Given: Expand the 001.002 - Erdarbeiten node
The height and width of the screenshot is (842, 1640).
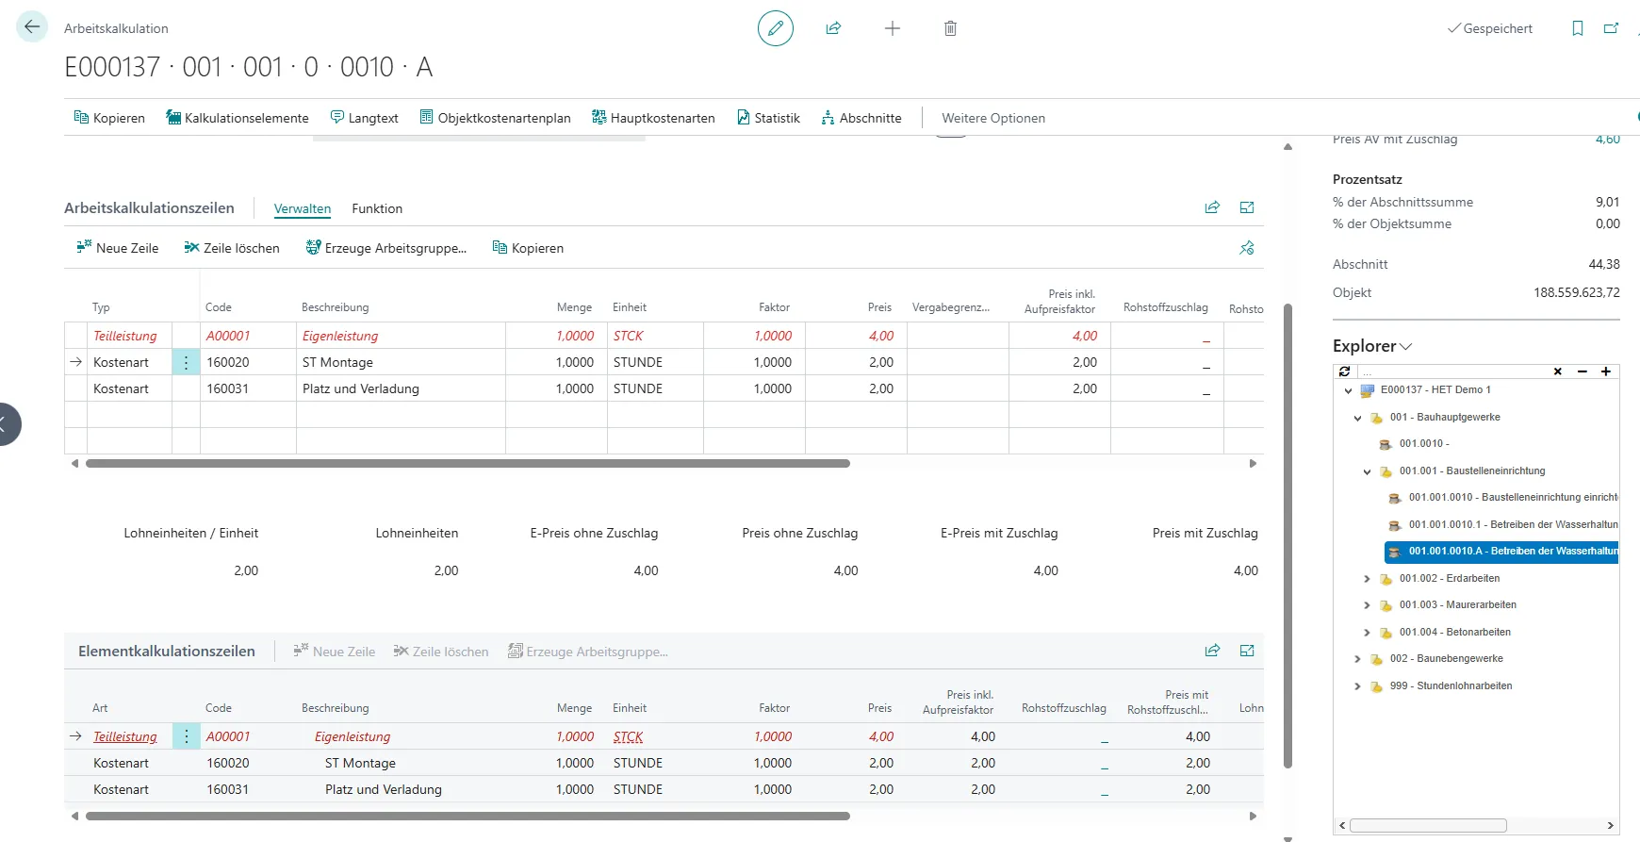Looking at the screenshot, I should click(x=1367, y=579).
